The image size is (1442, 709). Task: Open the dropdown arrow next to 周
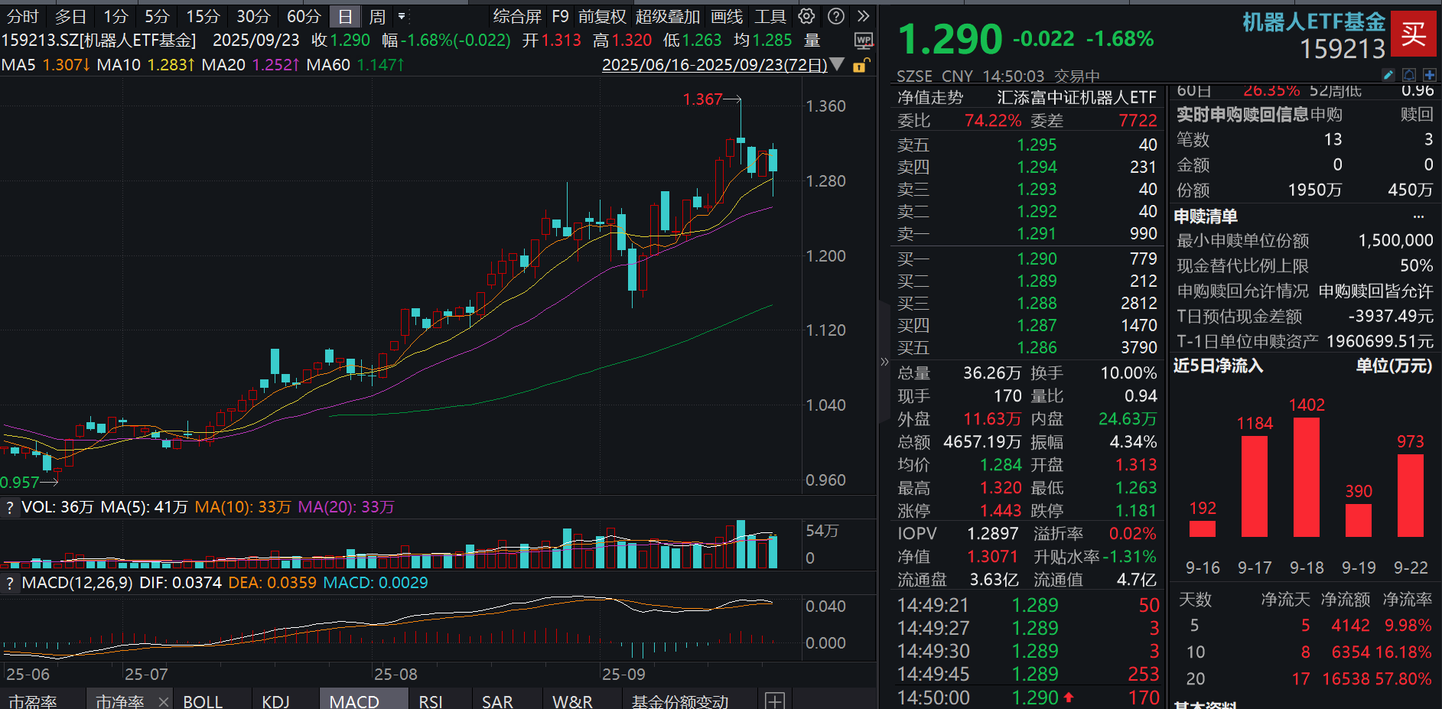tap(401, 16)
